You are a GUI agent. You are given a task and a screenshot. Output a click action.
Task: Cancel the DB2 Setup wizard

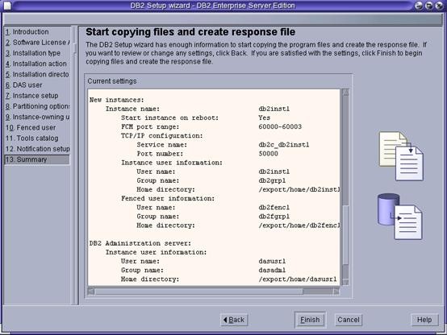348,320
